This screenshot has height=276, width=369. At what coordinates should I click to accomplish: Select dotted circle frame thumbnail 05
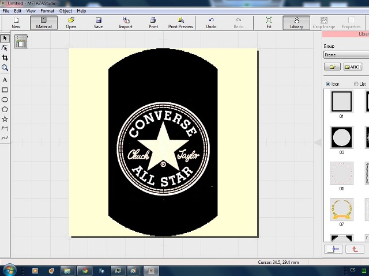click(x=341, y=174)
